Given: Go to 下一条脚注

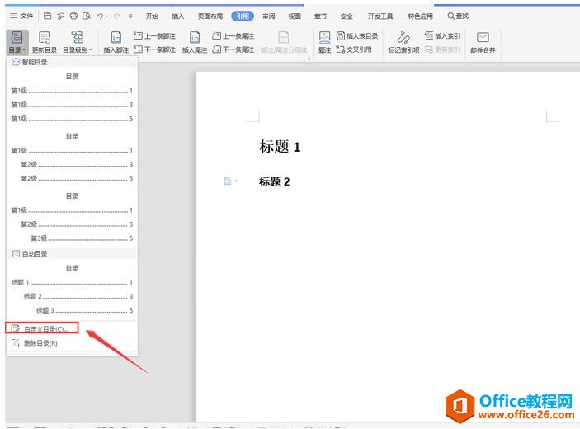Looking at the screenshot, I should tap(154, 49).
